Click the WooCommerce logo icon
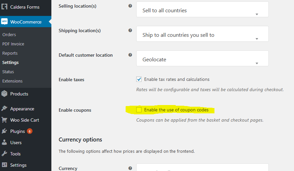Image resolution: width=294 pixels, height=171 pixels. click(4, 21)
